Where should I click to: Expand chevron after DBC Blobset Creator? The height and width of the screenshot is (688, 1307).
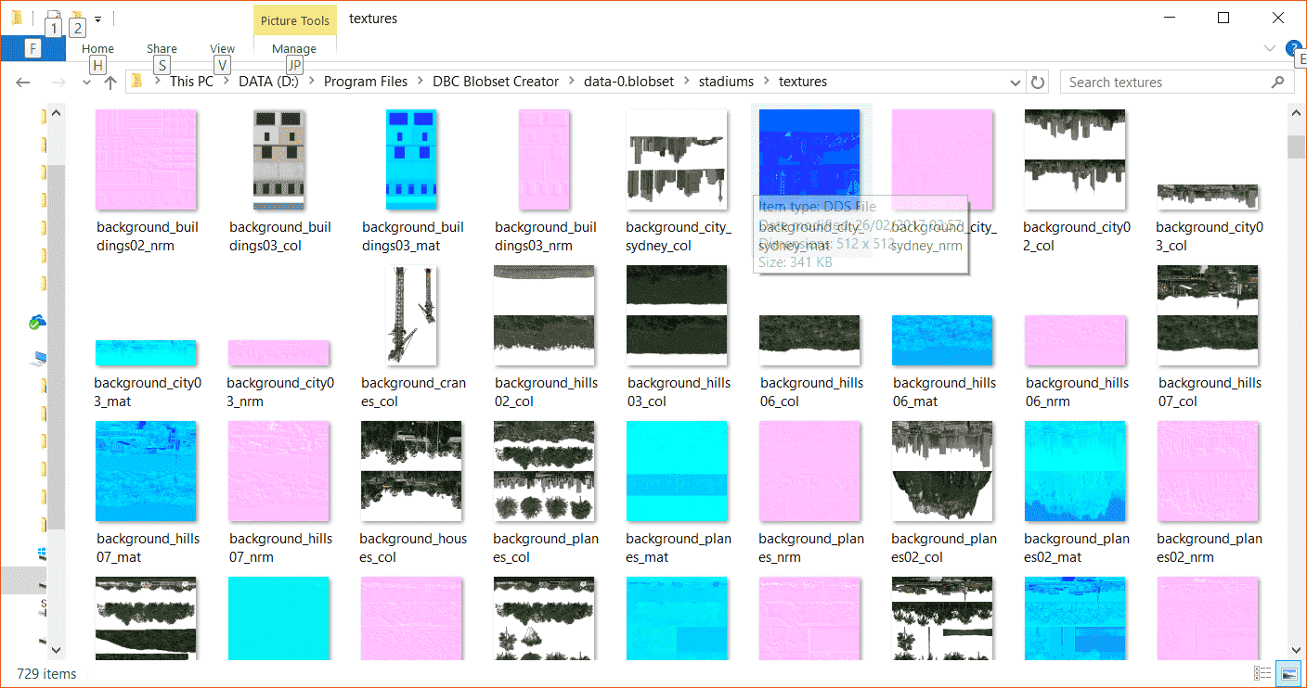click(572, 82)
